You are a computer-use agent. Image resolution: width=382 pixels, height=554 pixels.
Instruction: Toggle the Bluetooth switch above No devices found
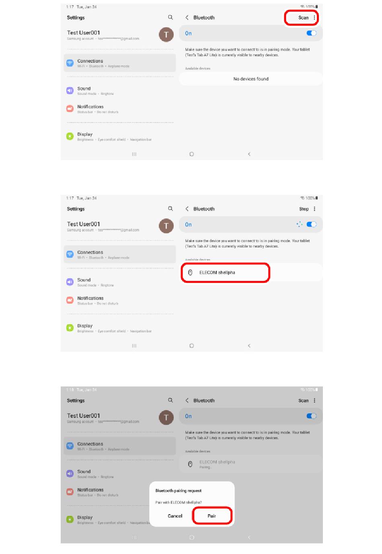pyautogui.click(x=312, y=33)
